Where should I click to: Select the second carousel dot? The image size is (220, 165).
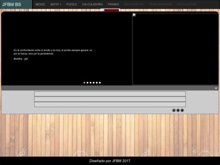(x=88, y=83)
